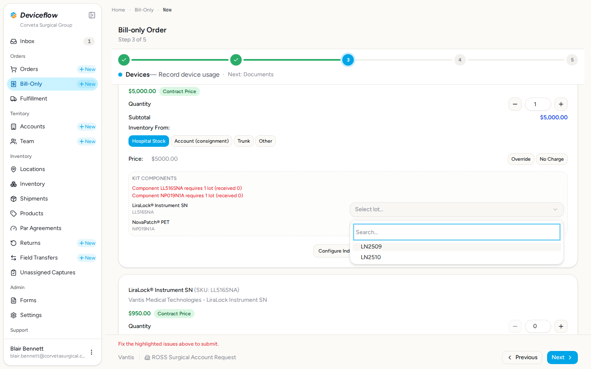
Task: Open the Select lot dropdown
Action: [456, 210]
